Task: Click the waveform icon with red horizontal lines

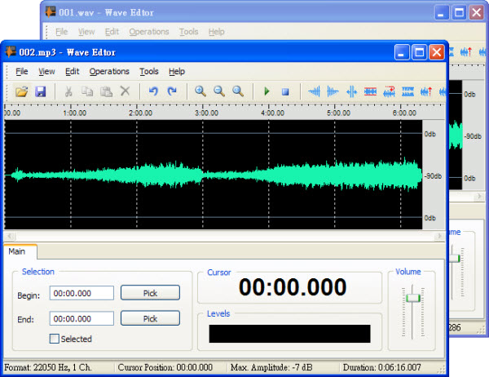Action: click(x=370, y=91)
